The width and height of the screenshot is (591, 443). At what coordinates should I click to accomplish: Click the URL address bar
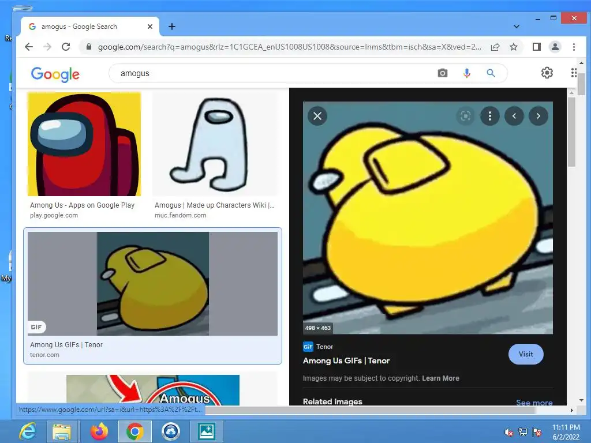pos(289,47)
